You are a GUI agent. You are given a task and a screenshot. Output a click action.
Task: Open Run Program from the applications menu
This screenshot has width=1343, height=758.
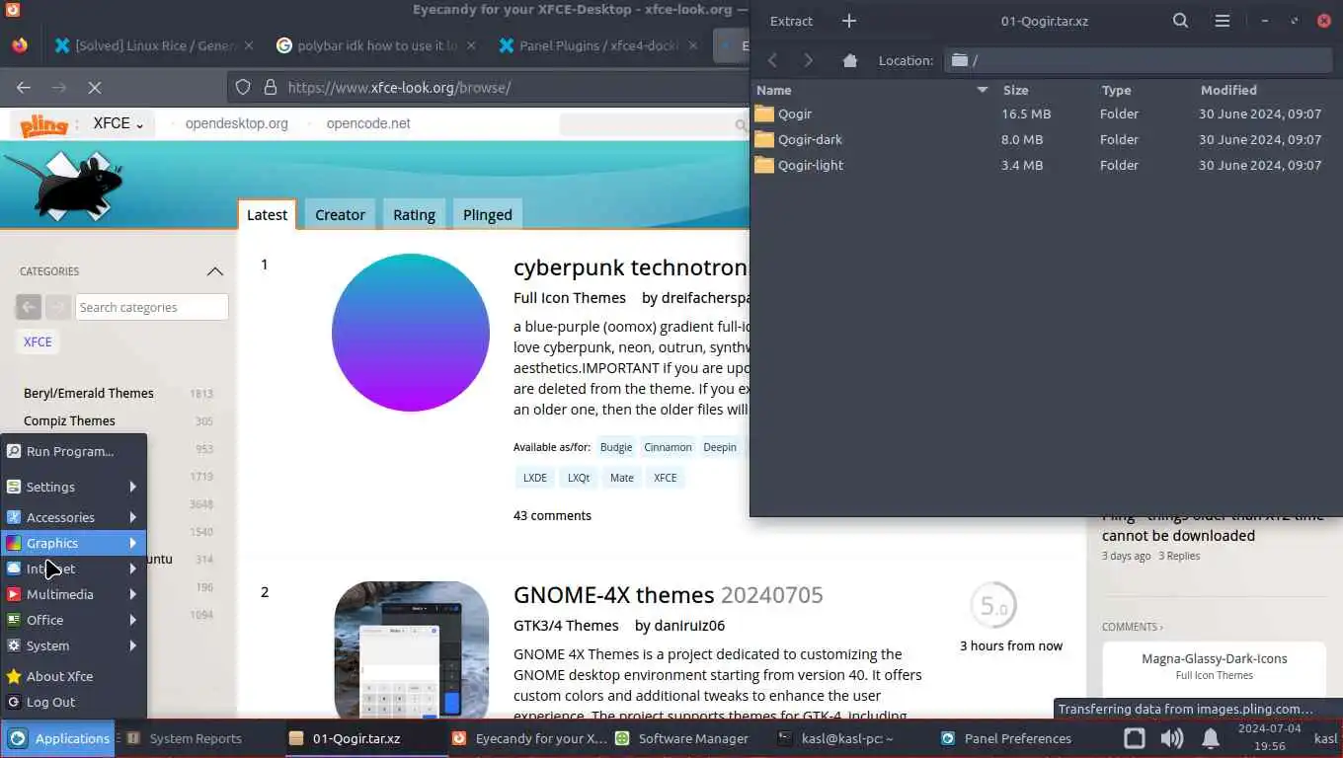tap(73, 451)
